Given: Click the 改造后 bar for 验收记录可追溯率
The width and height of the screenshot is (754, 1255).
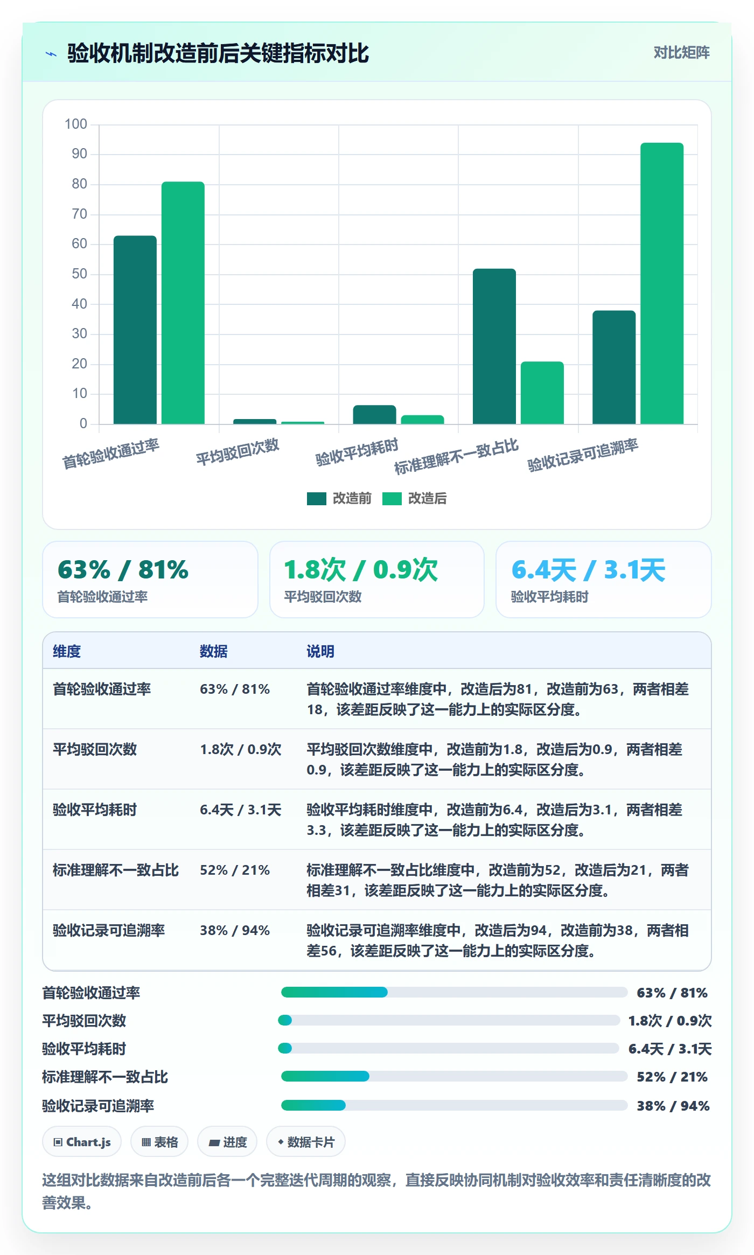Looking at the screenshot, I should (662, 283).
